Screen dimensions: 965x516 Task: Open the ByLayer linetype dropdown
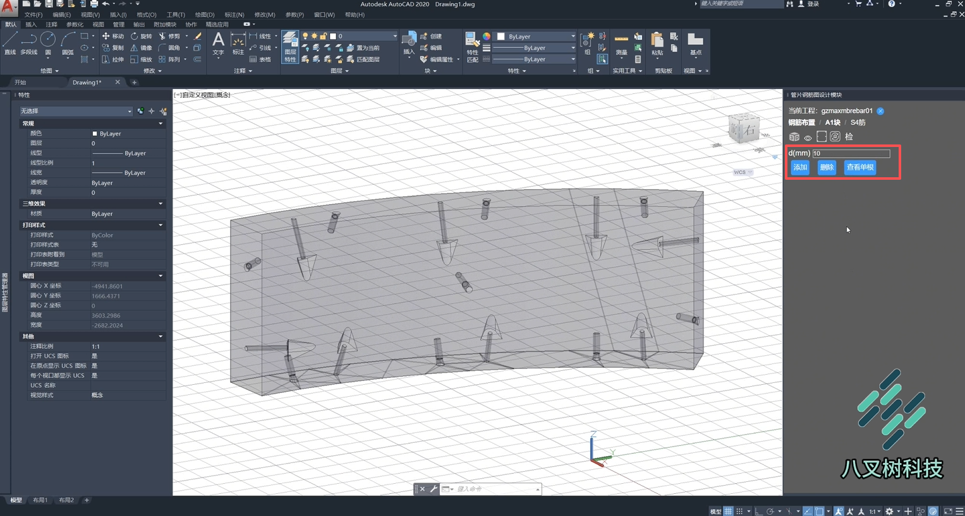point(535,59)
